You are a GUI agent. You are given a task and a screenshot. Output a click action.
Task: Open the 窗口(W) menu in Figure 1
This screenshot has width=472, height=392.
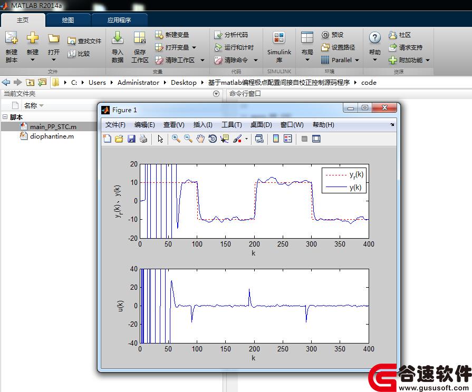(x=292, y=124)
